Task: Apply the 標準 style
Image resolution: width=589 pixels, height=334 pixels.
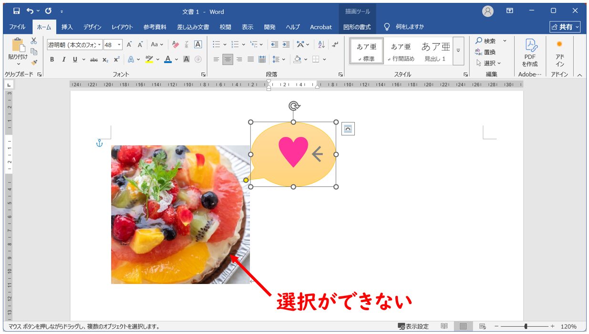Action: tap(366, 51)
